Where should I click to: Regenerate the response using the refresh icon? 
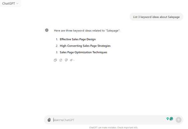pyautogui.click(x=61, y=60)
